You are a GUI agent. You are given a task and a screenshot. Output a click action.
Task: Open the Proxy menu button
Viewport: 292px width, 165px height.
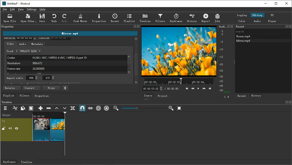point(51,88)
